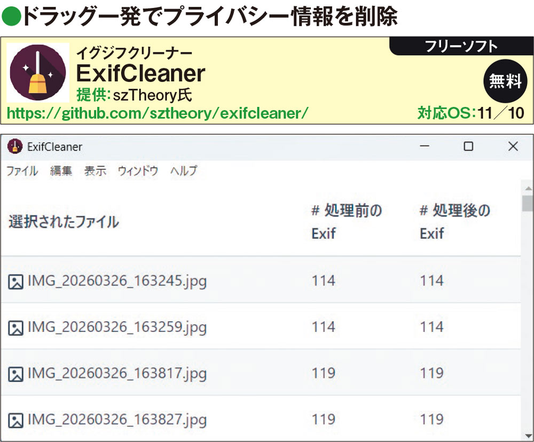
Task: Open the 編集 menu
Action: coord(61,170)
